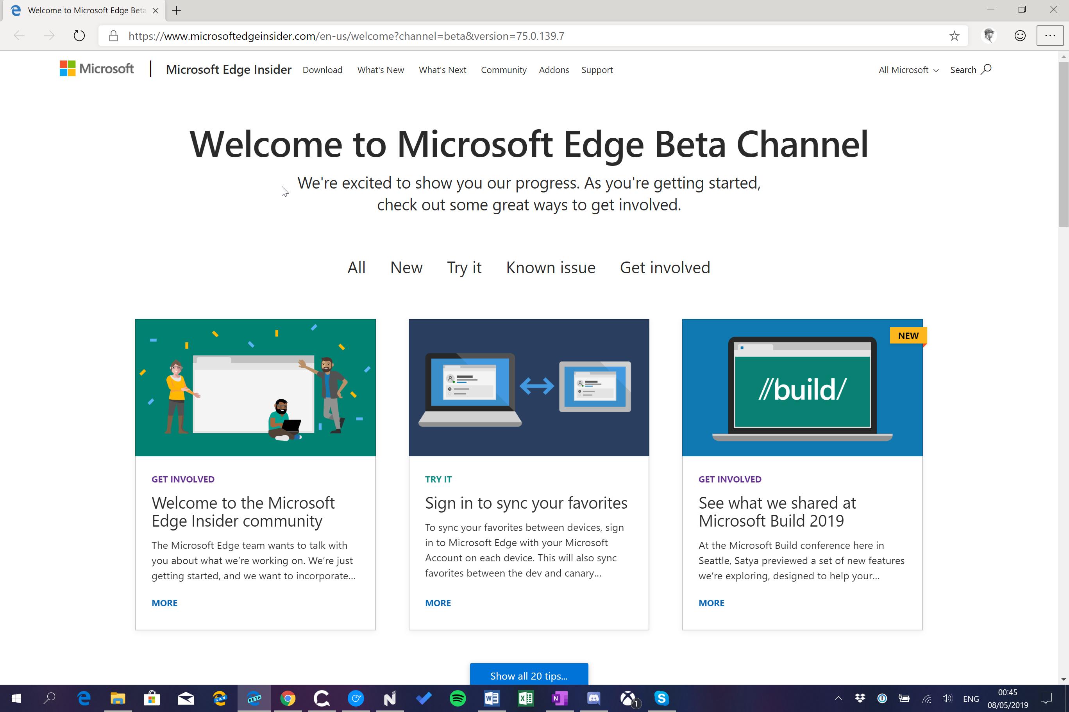This screenshot has width=1069, height=712.
Task: Reload the page with refresh icon
Action: pos(79,36)
